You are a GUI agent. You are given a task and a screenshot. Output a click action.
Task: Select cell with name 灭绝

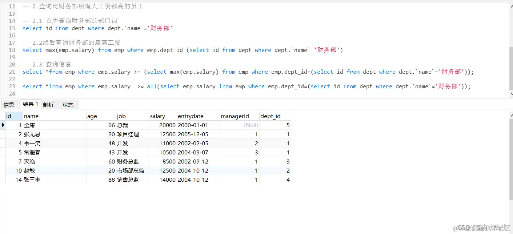pos(55,161)
